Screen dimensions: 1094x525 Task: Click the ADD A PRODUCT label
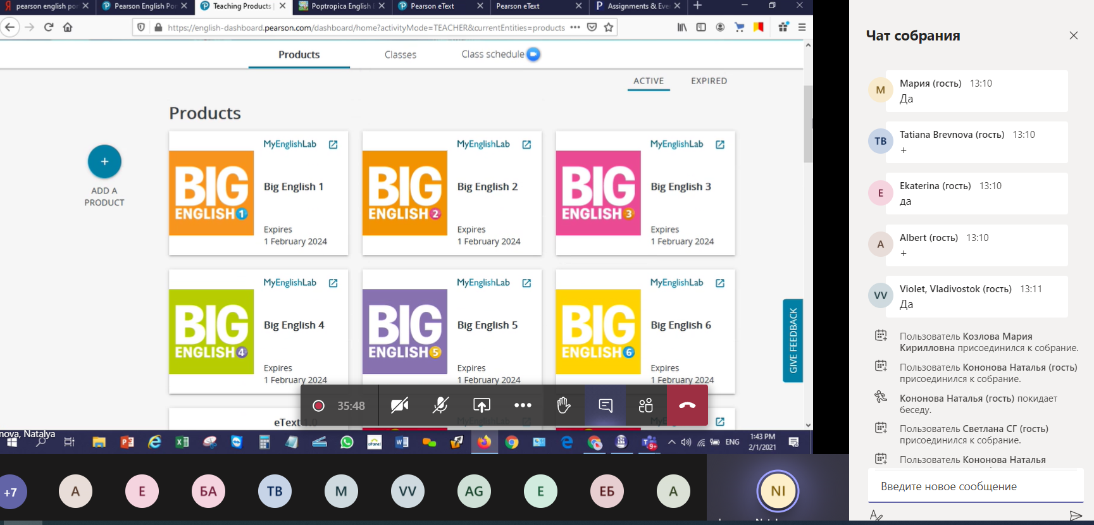(x=104, y=197)
